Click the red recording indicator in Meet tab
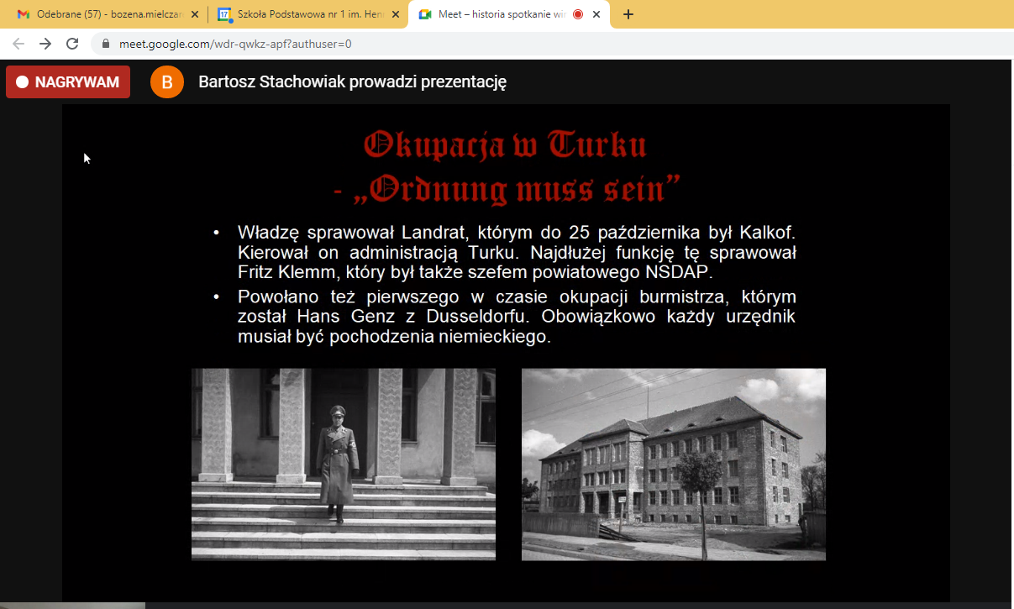The image size is (1014, 609). tap(577, 14)
